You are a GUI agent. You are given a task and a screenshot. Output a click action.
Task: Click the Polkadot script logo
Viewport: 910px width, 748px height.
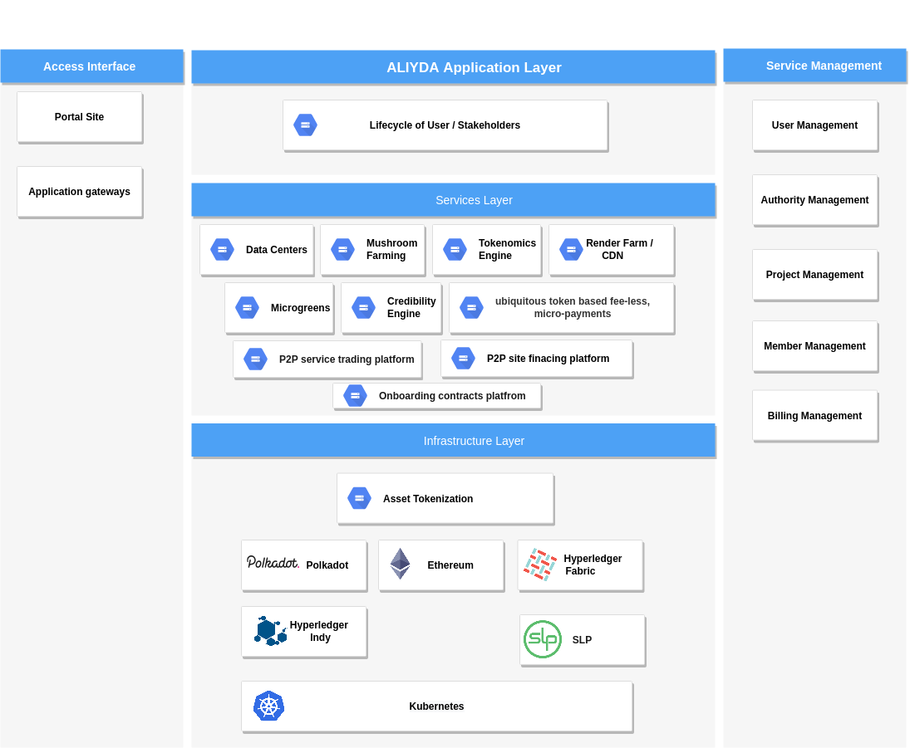coord(273,563)
